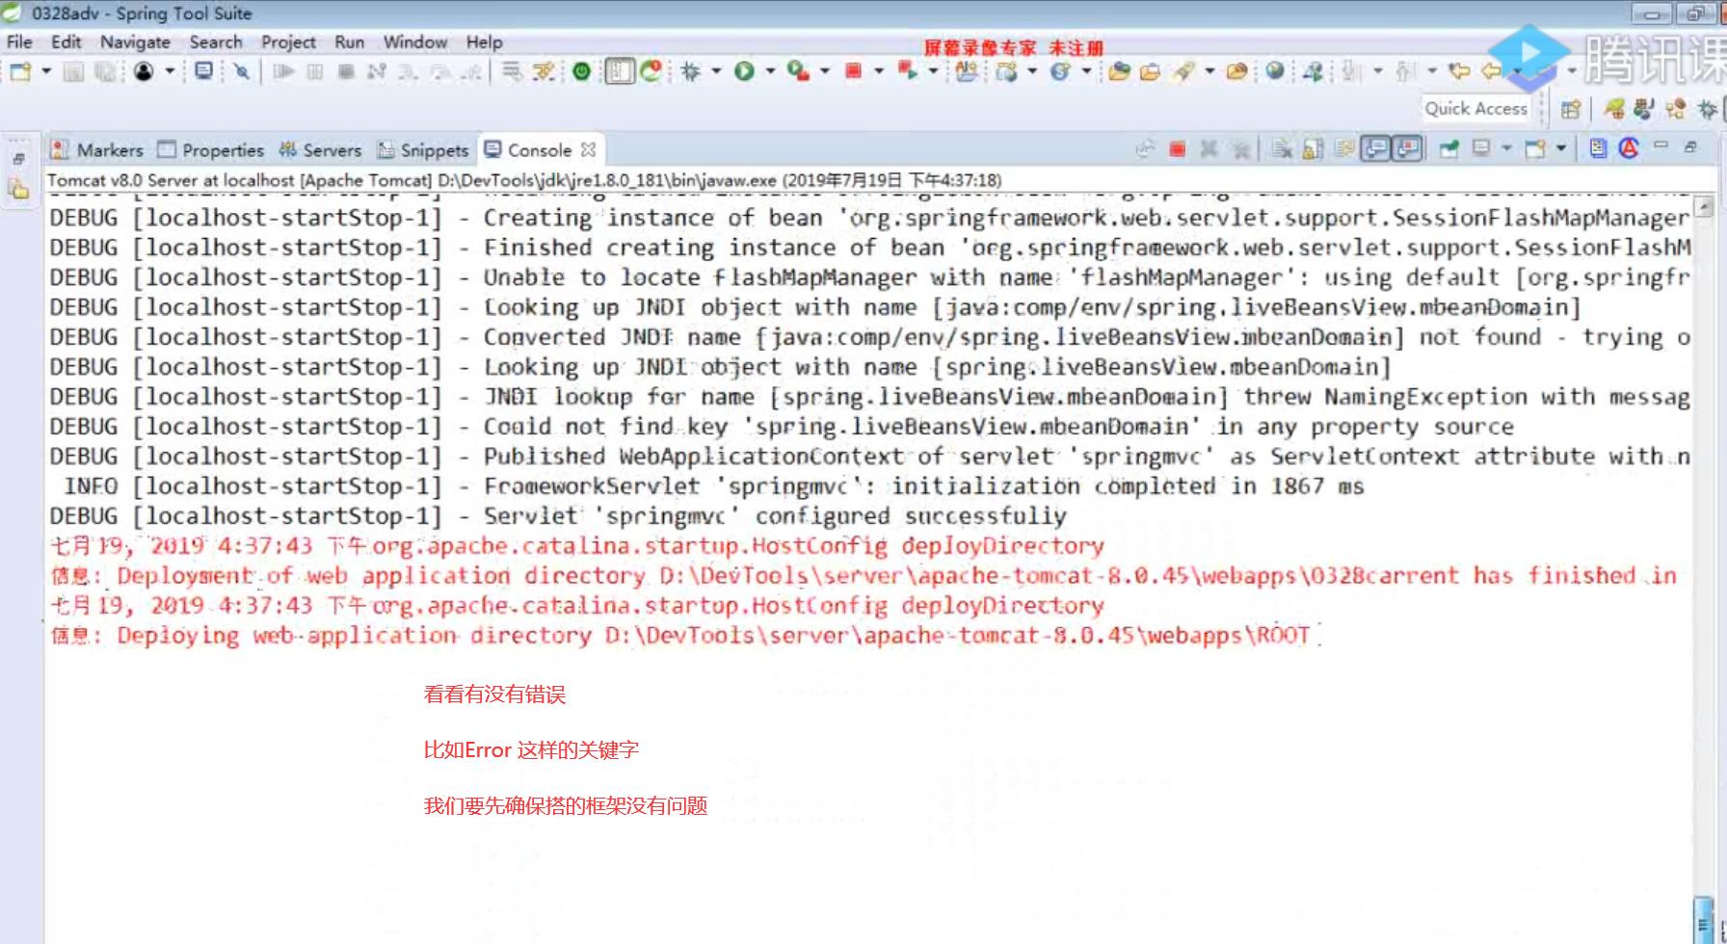
Task: Click the Clear Console icon
Action: click(1281, 148)
